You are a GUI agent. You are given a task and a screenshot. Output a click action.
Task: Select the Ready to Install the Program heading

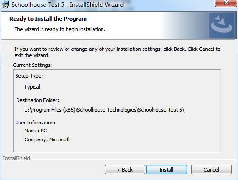(48, 19)
